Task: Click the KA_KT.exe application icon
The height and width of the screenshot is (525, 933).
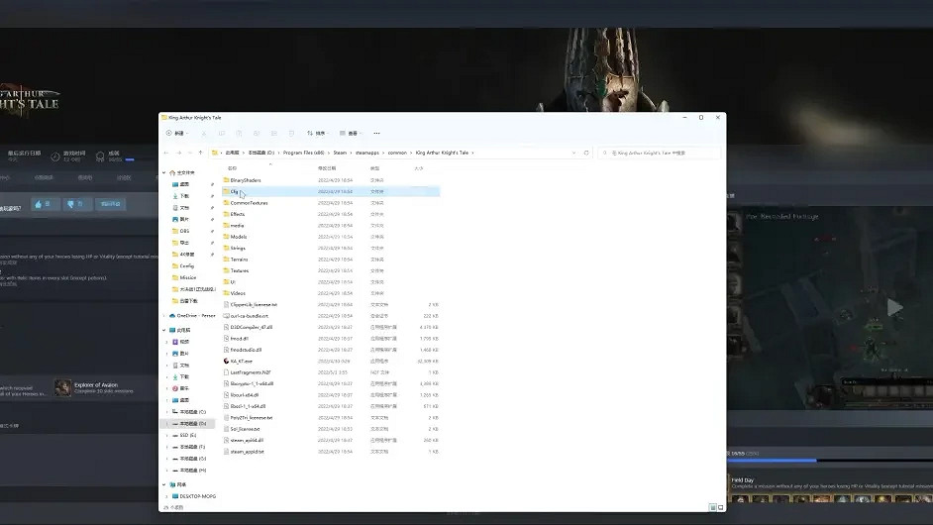Action: [226, 361]
